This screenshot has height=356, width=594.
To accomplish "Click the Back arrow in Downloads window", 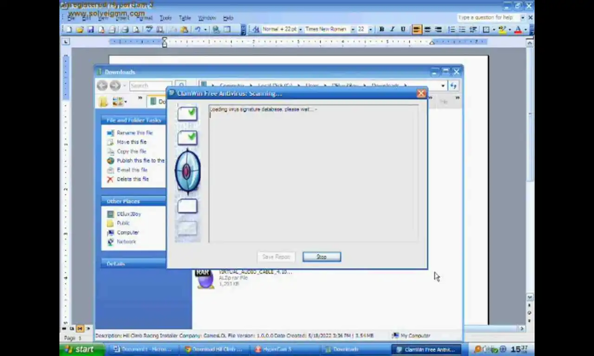I will [x=102, y=85].
